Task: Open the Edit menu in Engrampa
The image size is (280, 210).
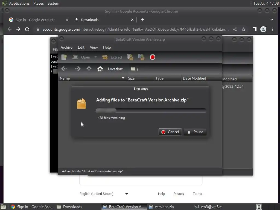Action: tap(81, 47)
